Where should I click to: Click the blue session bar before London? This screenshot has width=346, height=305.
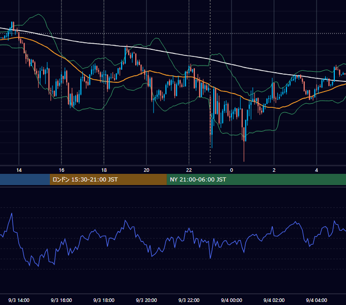[25, 179]
